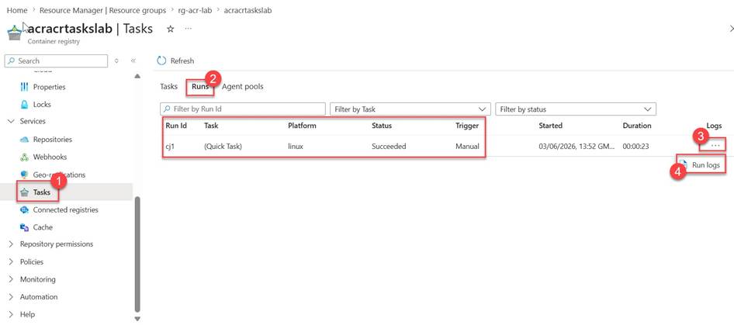Open Cache from the sidebar
The width and height of the screenshot is (734, 325).
tap(43, 227)
